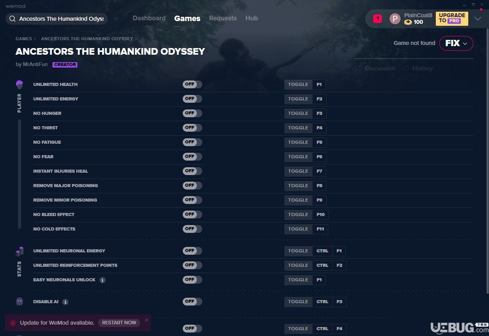Enable Instant Injuries Heal

pos(192,171)
